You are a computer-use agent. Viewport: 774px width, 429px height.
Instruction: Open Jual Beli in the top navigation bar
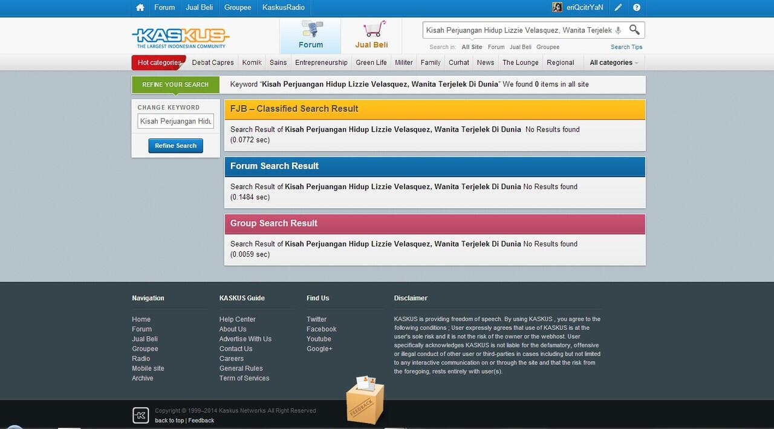200,8
